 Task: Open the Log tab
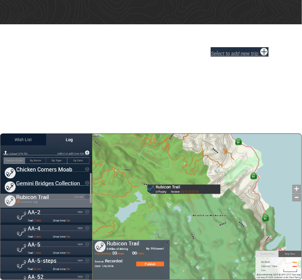(69, 140)
